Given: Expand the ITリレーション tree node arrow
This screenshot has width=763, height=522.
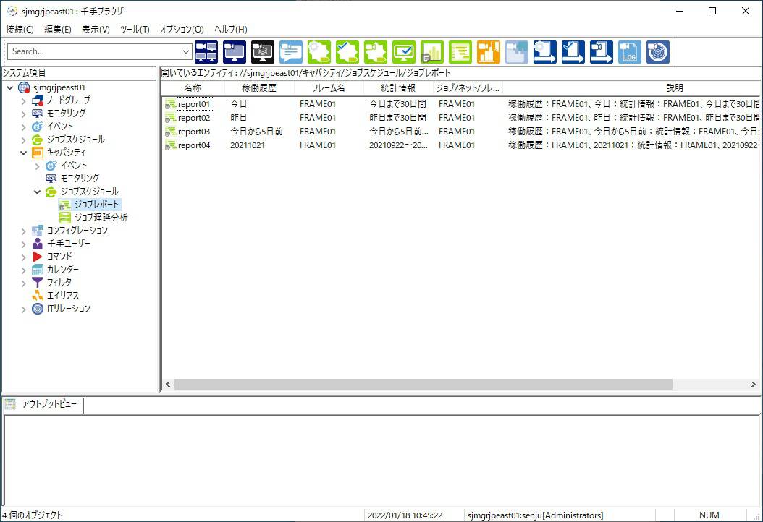Looking at the screenshot, I should tap(23, 309).
